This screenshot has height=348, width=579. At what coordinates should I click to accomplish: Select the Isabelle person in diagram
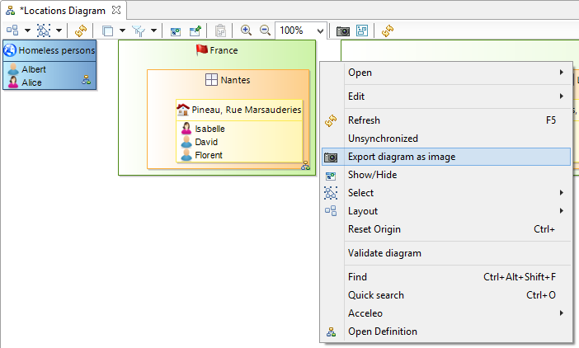[209, 129]
